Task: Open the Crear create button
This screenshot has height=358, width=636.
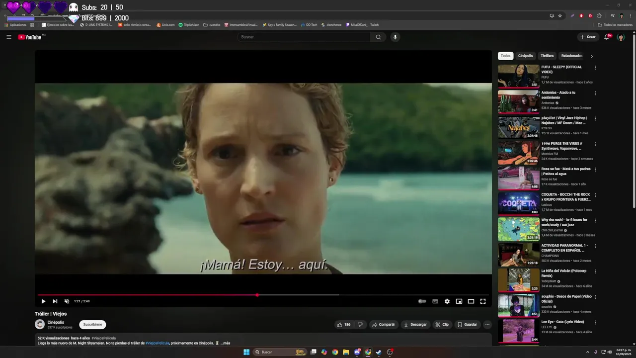Action: [587, 37]
